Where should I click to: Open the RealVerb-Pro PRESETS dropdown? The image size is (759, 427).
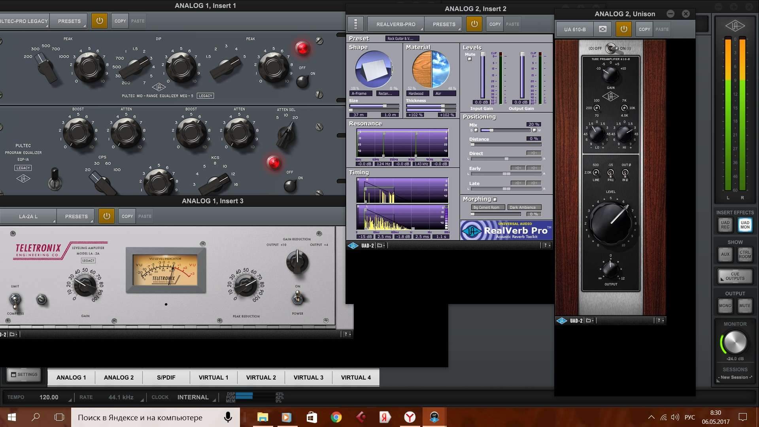(444, 24)
